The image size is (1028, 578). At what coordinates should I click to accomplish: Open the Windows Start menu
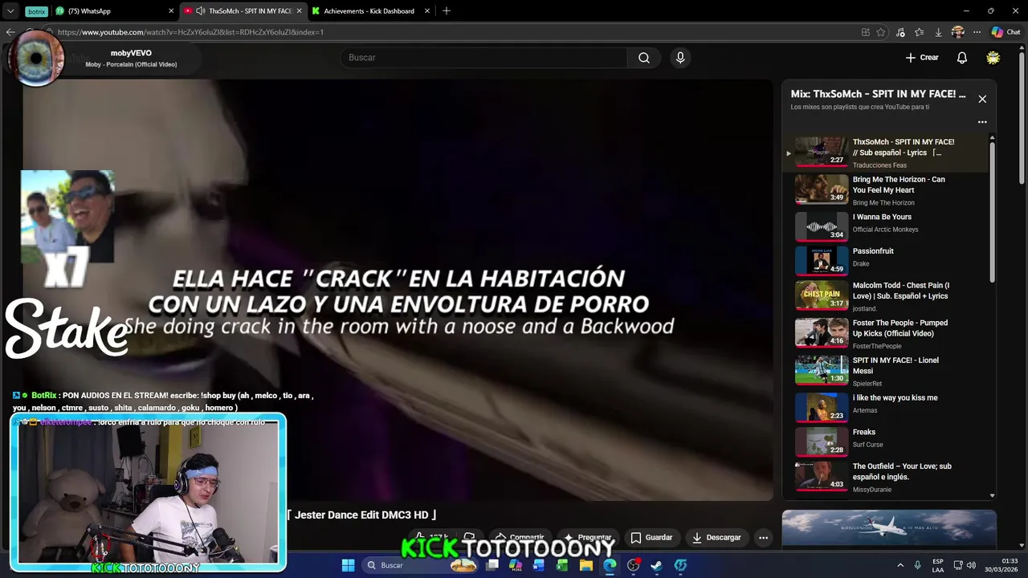coord(348,565)
